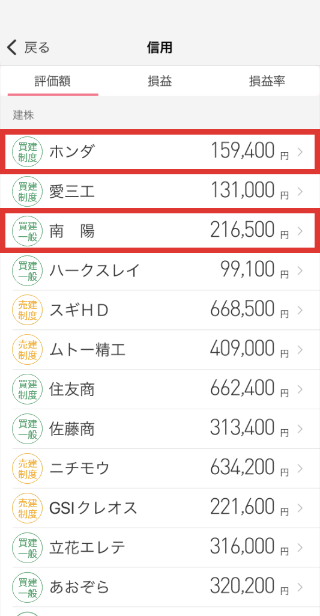This screenshot has width=320, height=616.
Task: Select the 住友商 662,400 円 amount
Action: coord(249,389)
